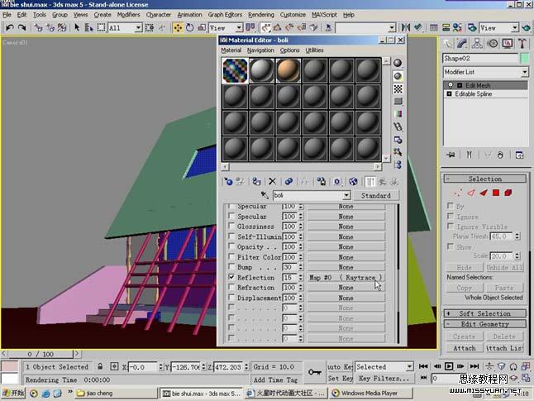The height and width of the screenshot is (401, 534).
Task: Click the Standard material type button
Action: coord(375,196)
